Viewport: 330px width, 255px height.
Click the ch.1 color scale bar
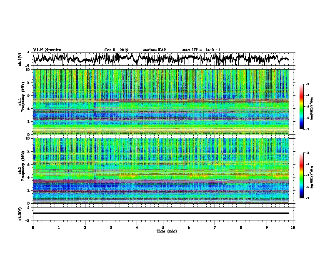pyautogui.click(x=301, y=107)
